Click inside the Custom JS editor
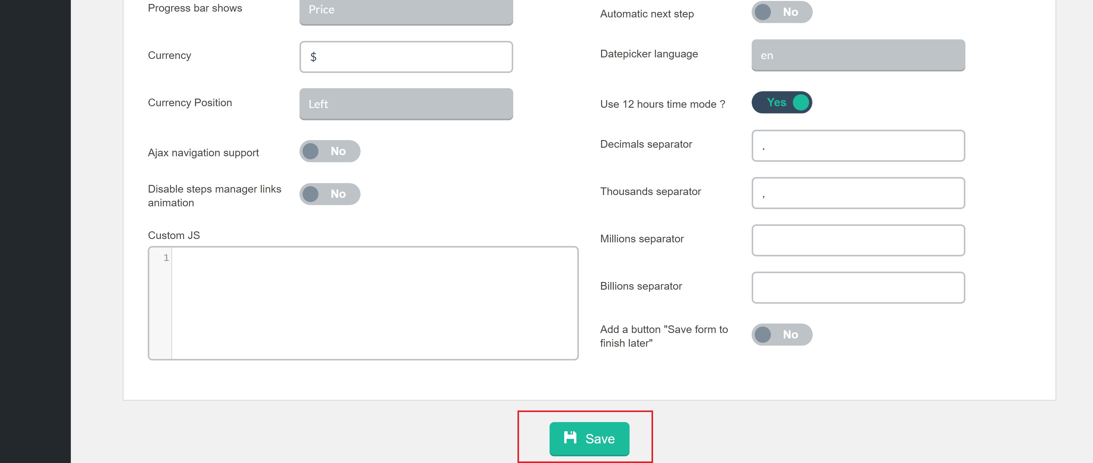This screenshot has width=1093, height=463. (374, 303)
